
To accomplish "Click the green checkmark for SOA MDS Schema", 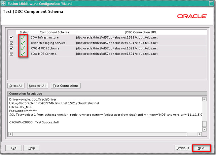I will pyautogui.click(x=23, y=54).
